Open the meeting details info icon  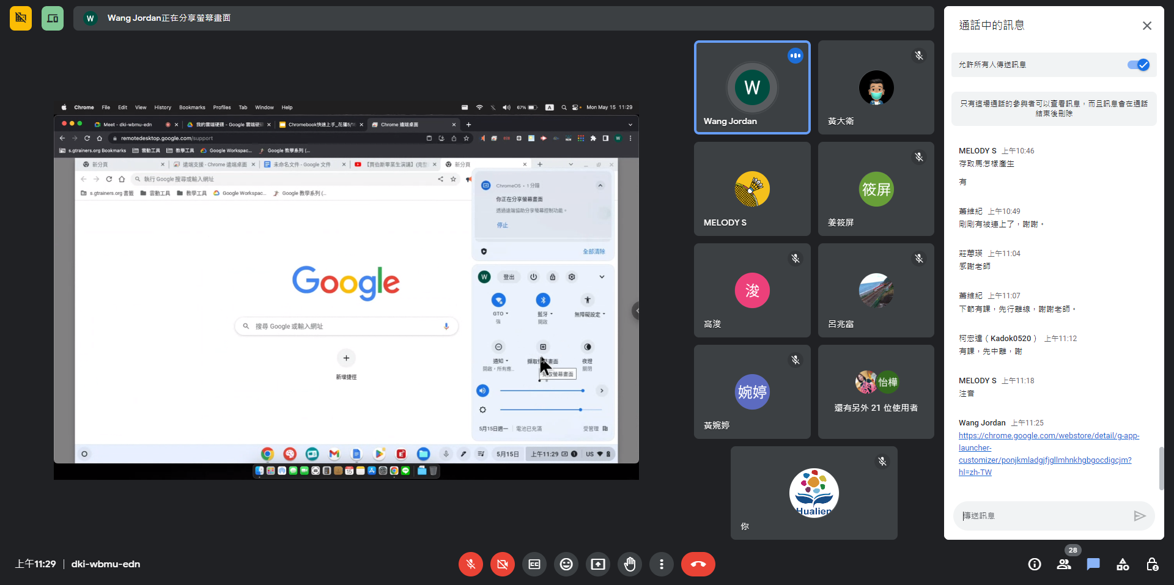[x=1034, y=564]
